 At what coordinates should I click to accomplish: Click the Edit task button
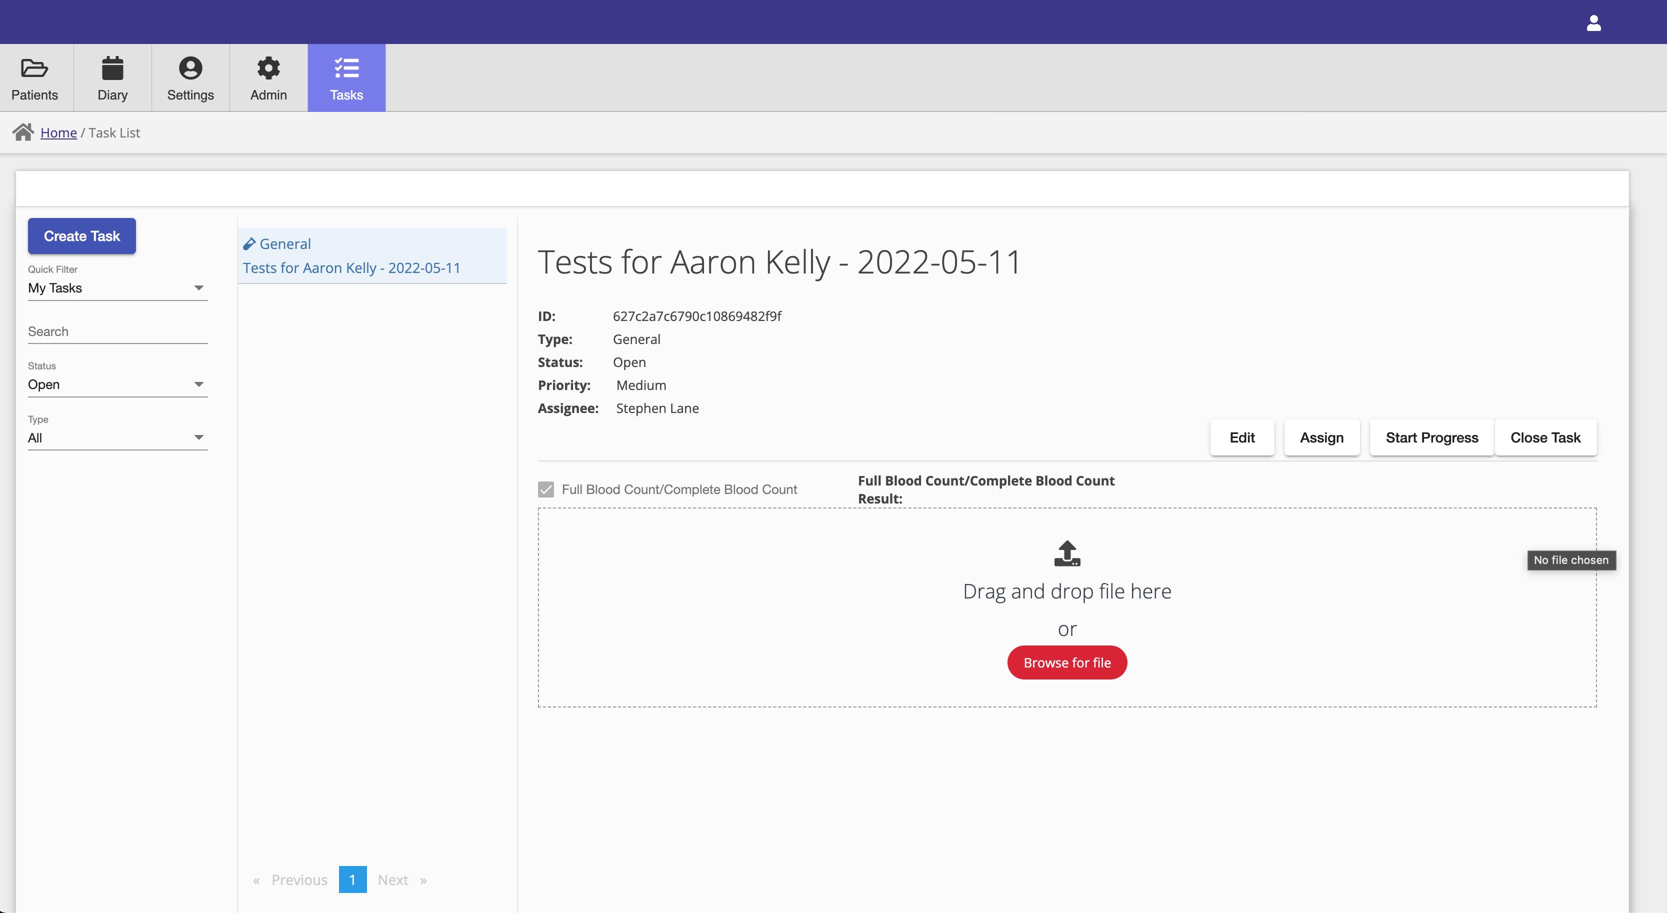[1242, 437]
